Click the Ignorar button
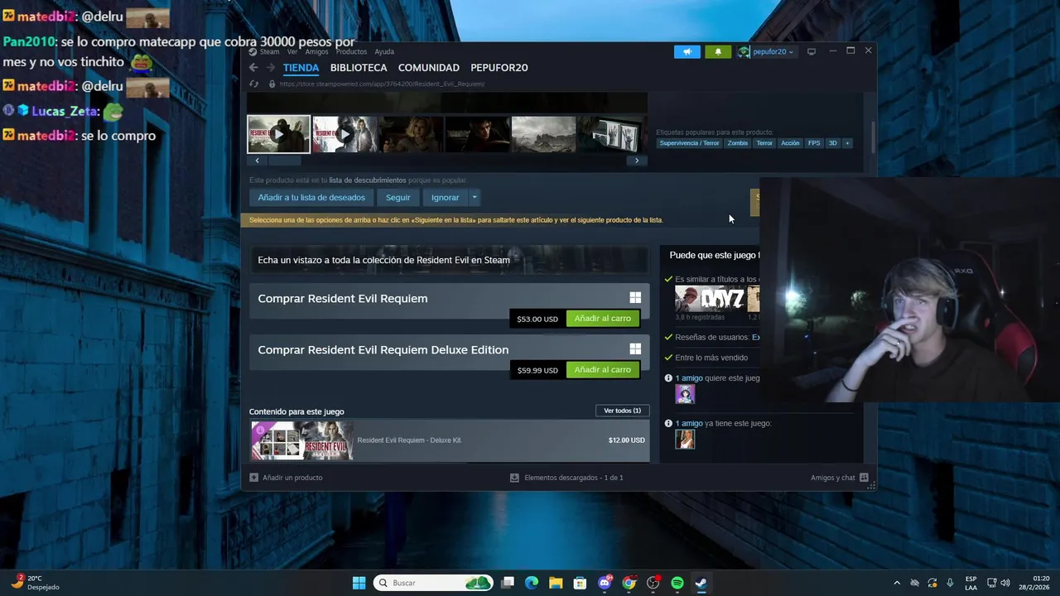This screenshot has height=596, width=1060. coord(445,197)
